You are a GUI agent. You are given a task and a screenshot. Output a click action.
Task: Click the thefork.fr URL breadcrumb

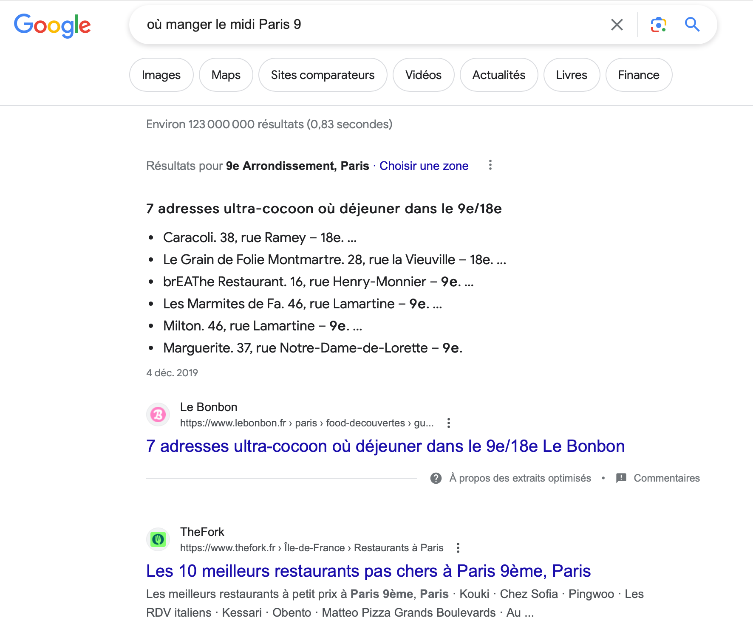pos(312,548)
